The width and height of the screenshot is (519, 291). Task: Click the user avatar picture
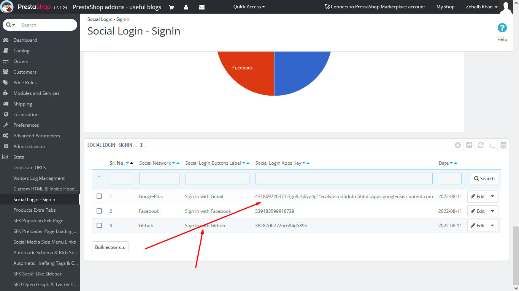tap(506, 7)
